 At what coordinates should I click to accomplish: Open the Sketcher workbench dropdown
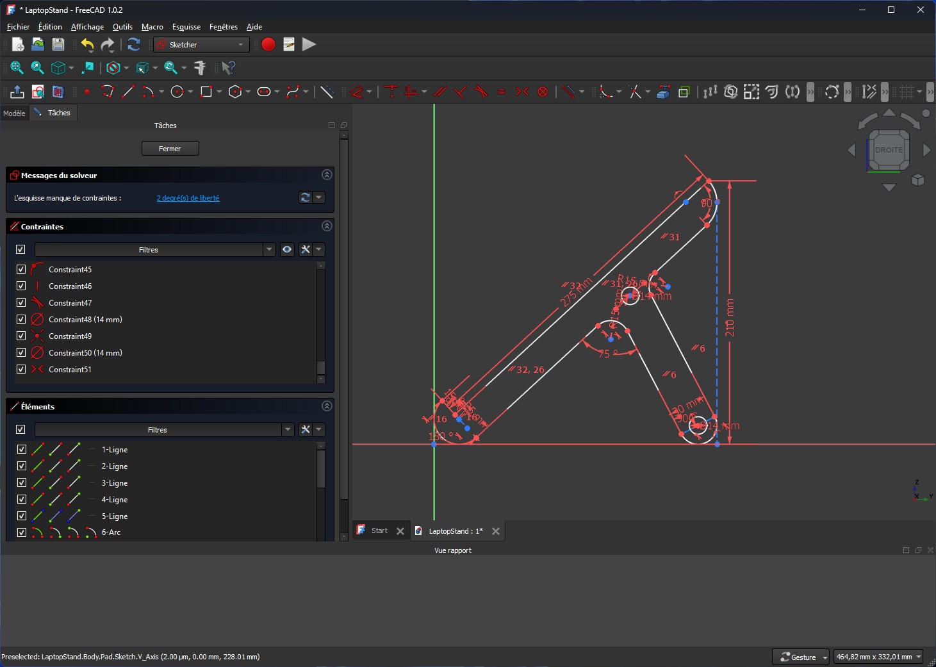pyautogui.click(x=201, y=44)
